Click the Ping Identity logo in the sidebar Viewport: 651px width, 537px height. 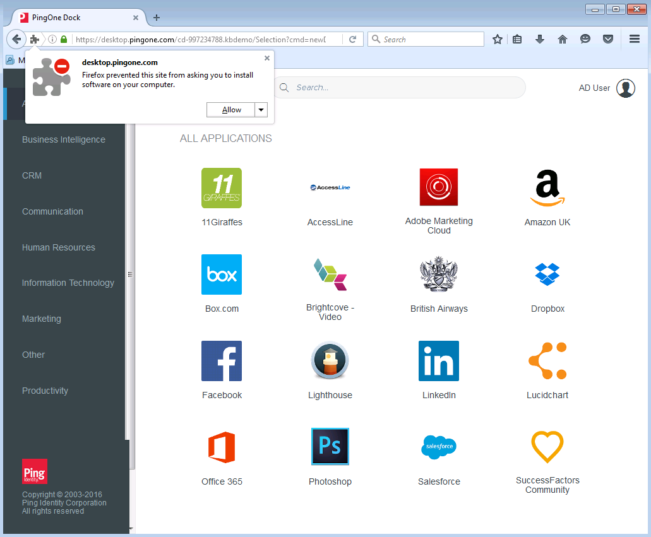coord(34,471)
